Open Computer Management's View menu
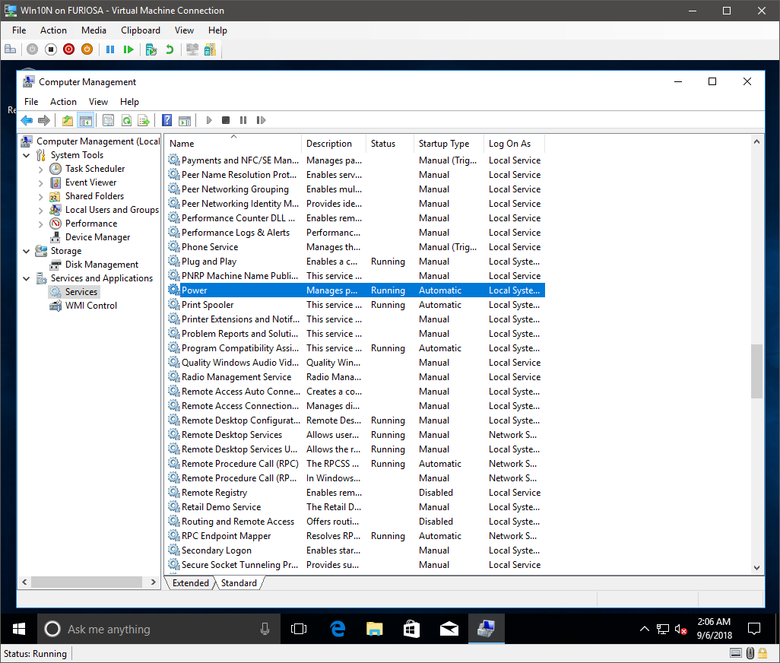 [x=98, y=101]
